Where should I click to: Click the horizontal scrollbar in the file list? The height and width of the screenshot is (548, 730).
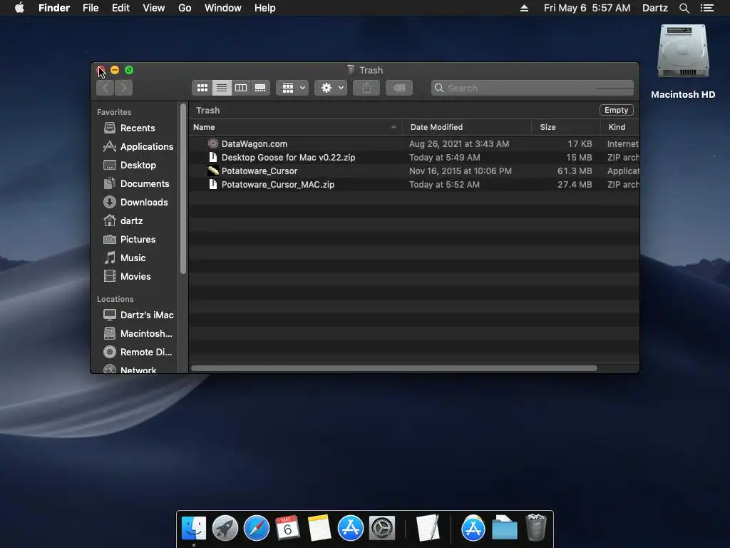pos(394,368)
